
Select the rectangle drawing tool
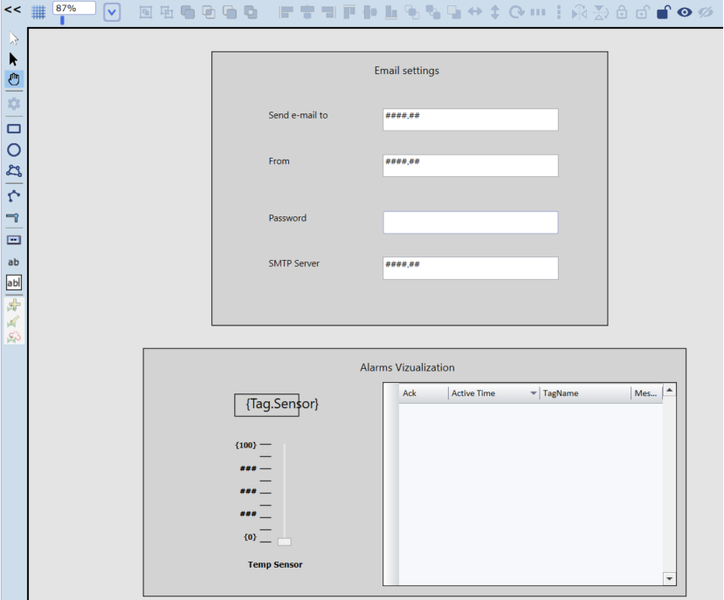pyautogui.click(x=14, y=128)
